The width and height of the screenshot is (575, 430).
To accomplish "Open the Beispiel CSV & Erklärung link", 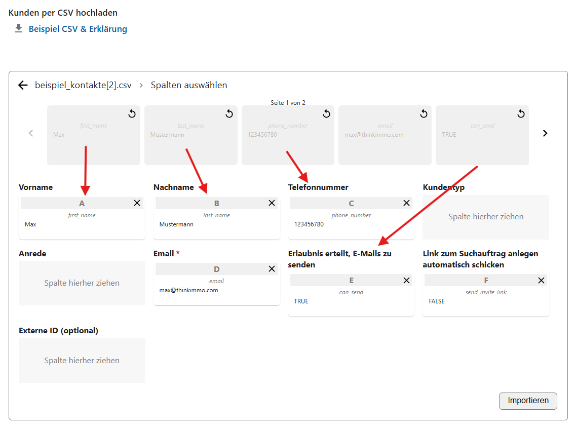I will [x=78, y=29].
